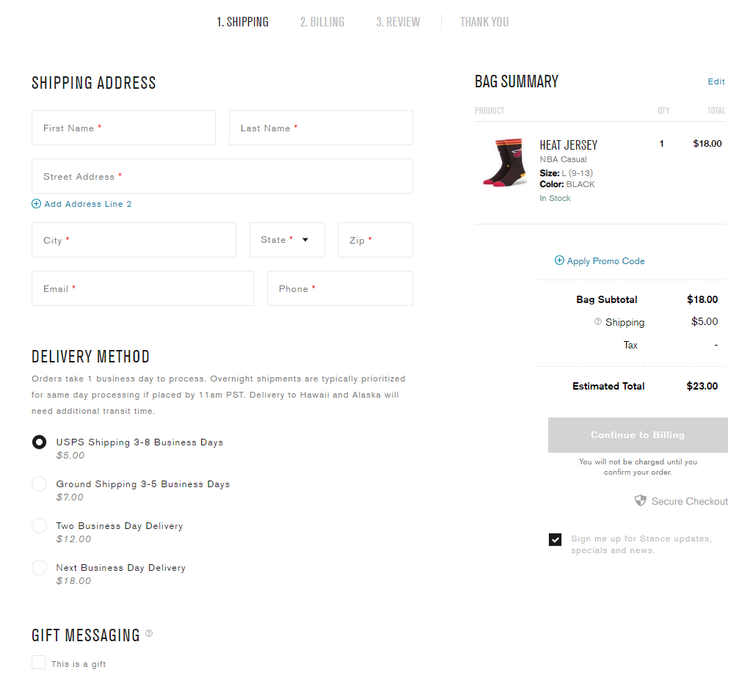The width and height of the screenshot is (750, 686).
Task: Go to the Review step
Action: (x=398, y=21)
